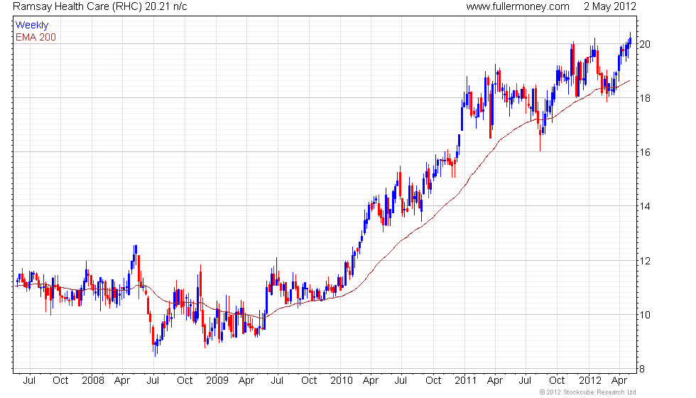The image size is (696, 398).
Task: Click the 20.21 n/c price in title
Action: click(166, 6)
